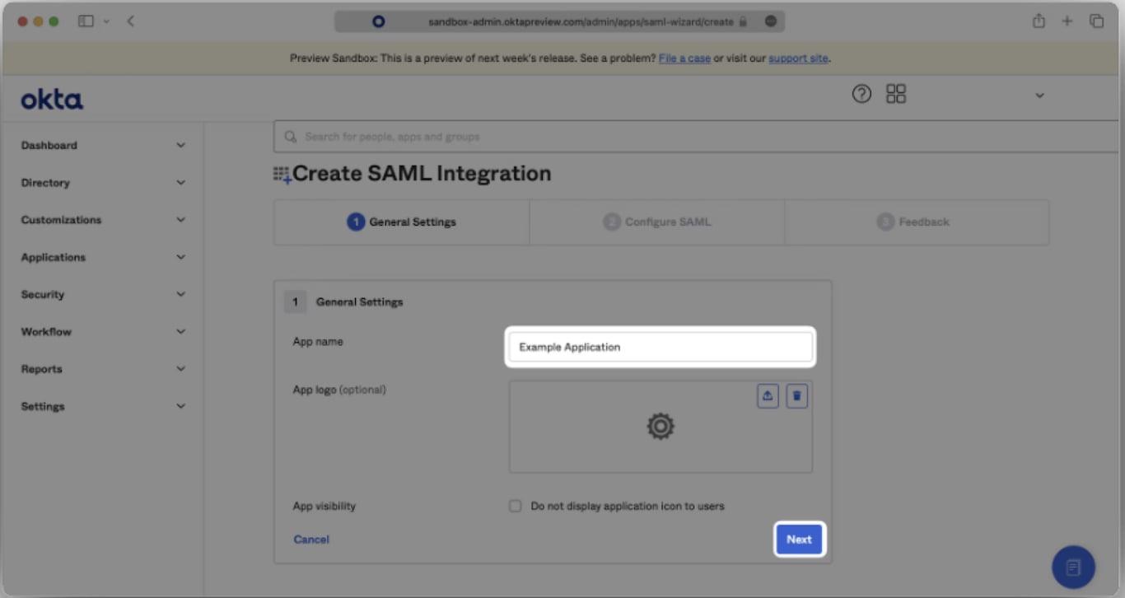The height and width of the screenshot is (598, 1125).
Task: Click the Safari share icon
Action: coord(1039,21)
